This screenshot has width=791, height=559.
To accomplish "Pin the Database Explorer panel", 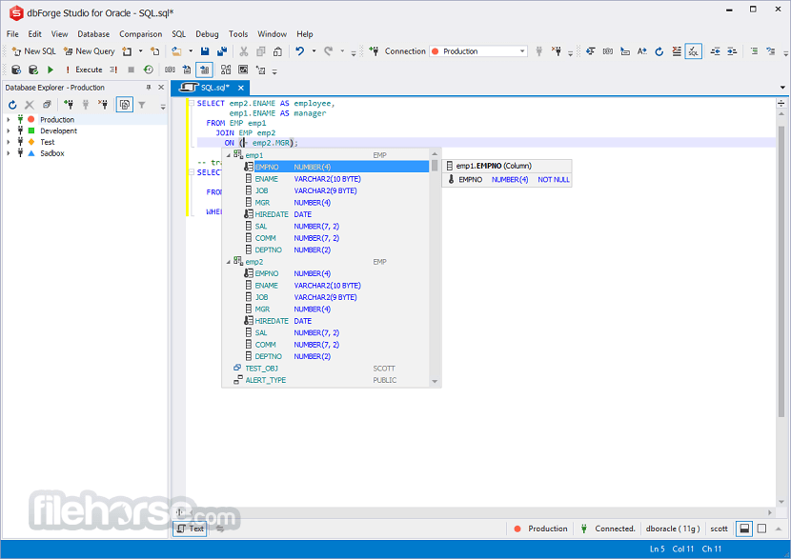I will click(x=149, y=88).
